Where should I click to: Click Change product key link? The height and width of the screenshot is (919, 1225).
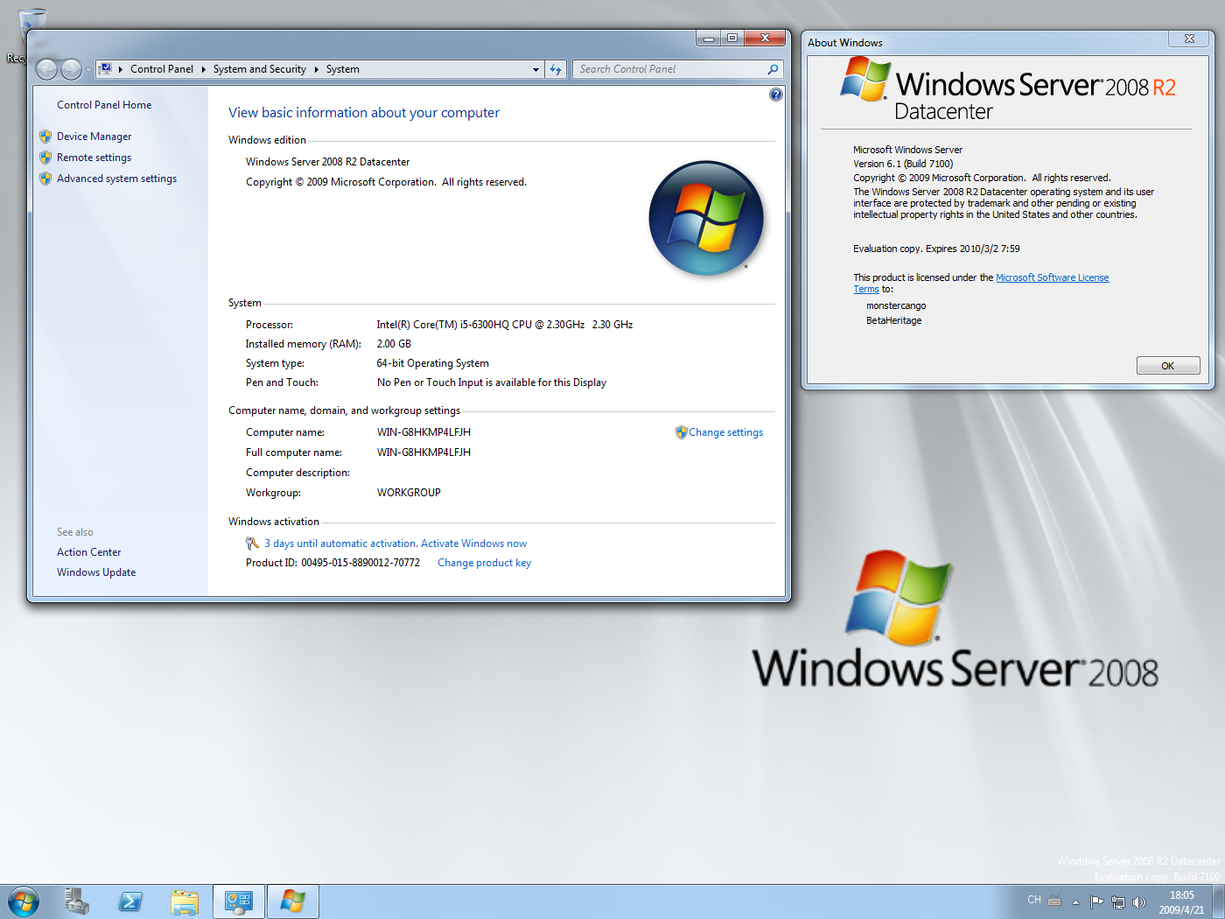tap(484, 563)
